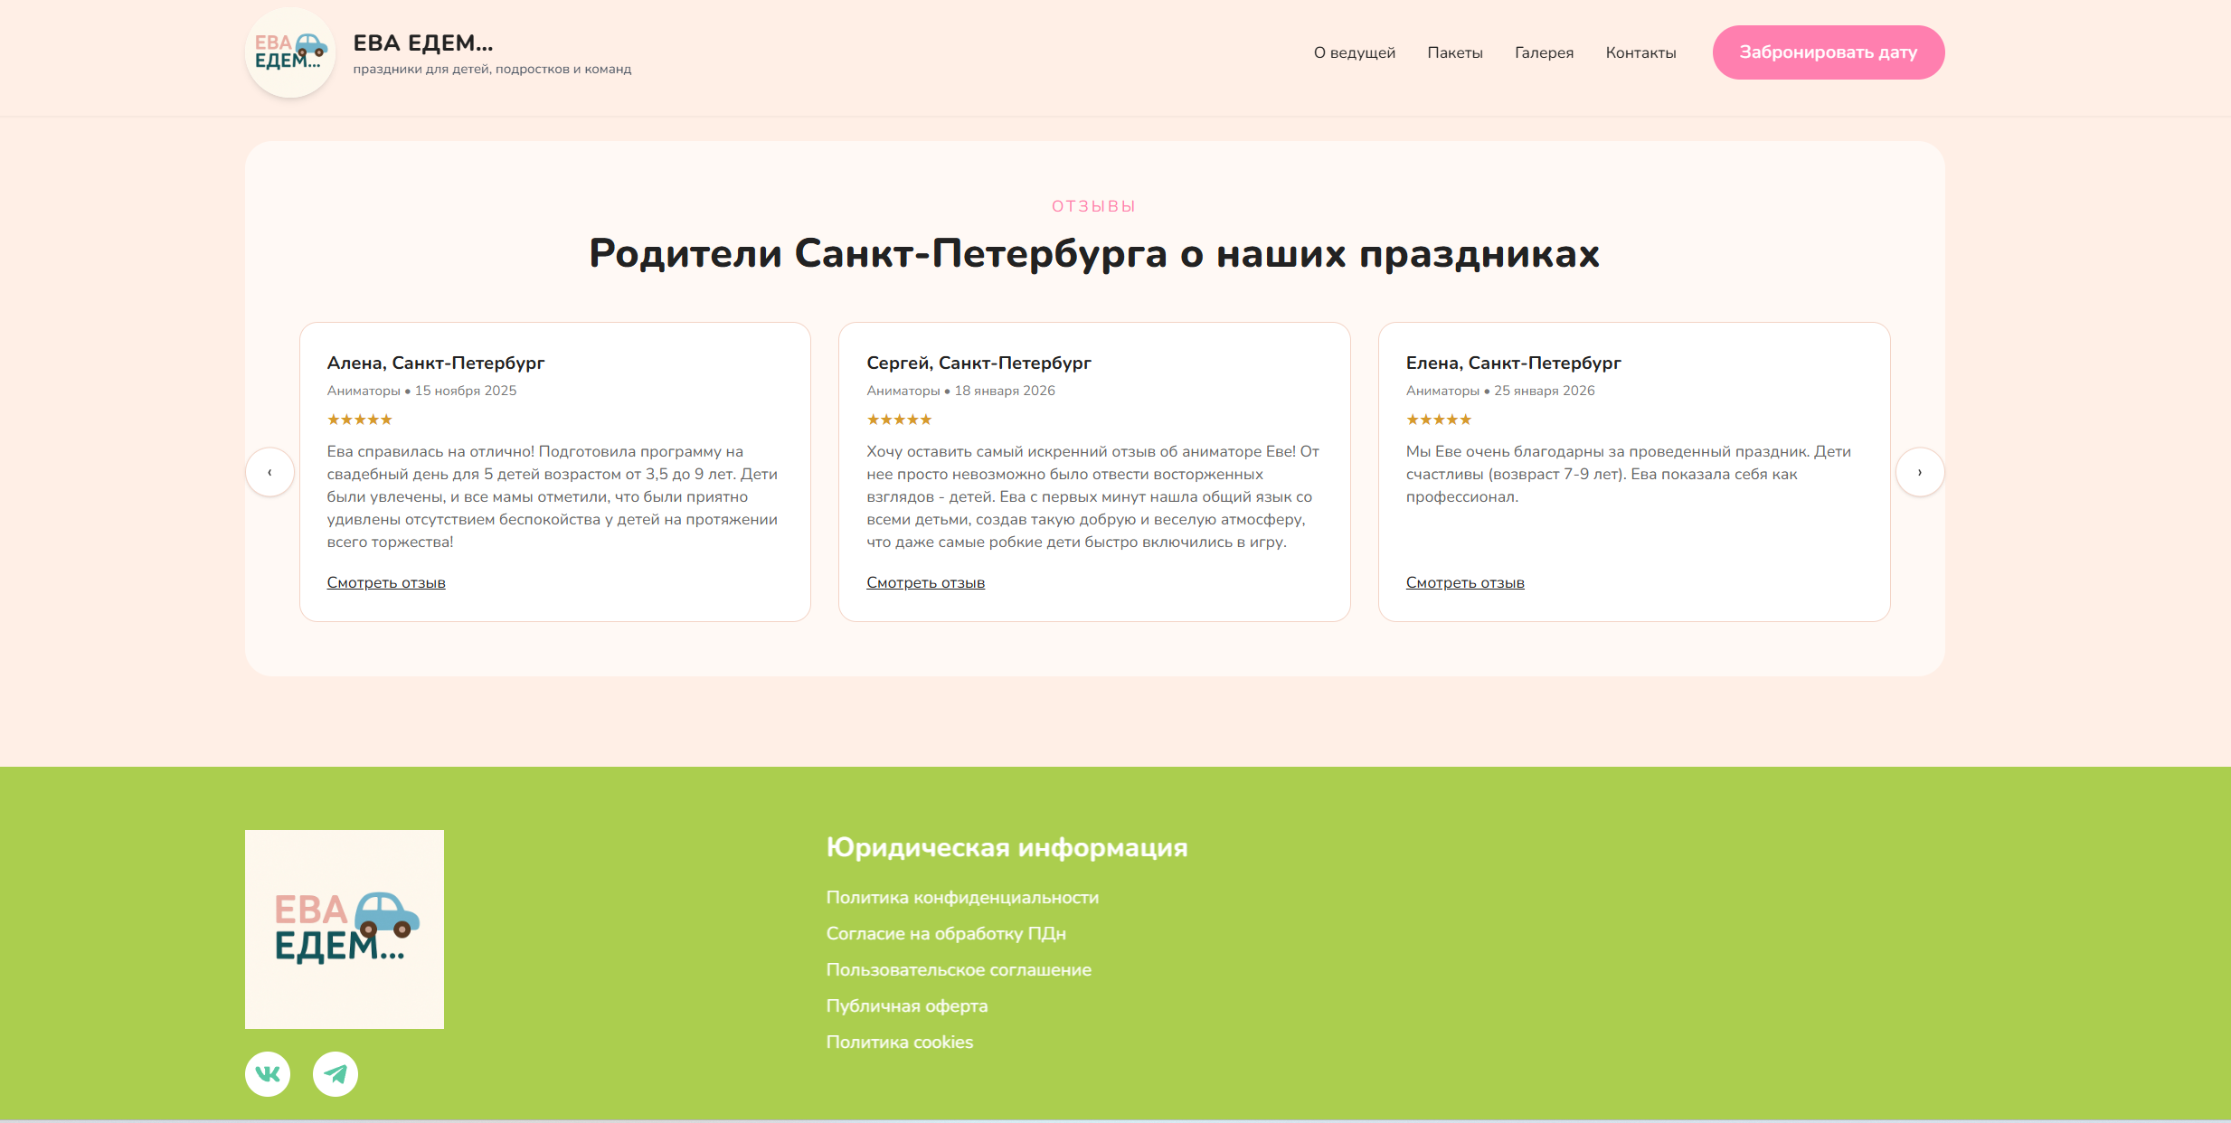Open the О ведущей menu item
The width and height of the screenshot is (2231, 1123).
(x=1354, y=52)
